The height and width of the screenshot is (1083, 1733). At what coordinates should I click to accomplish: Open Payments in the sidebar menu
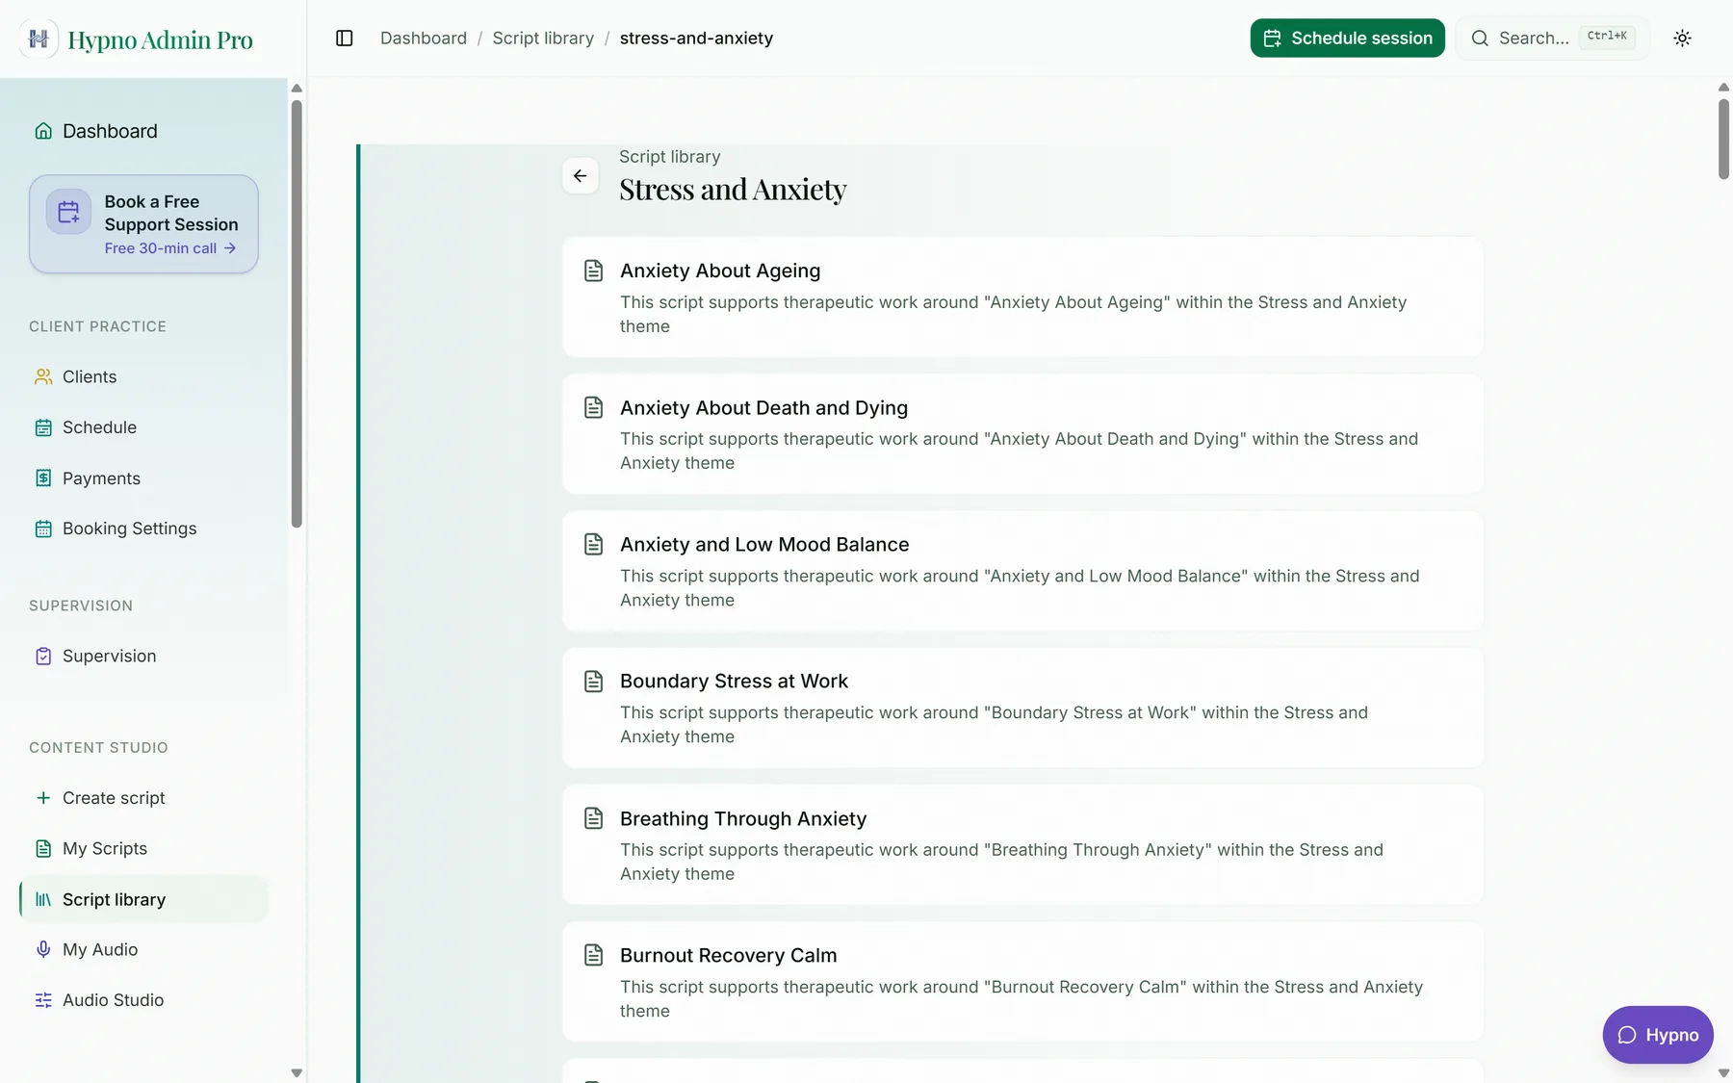click(144, 478)
